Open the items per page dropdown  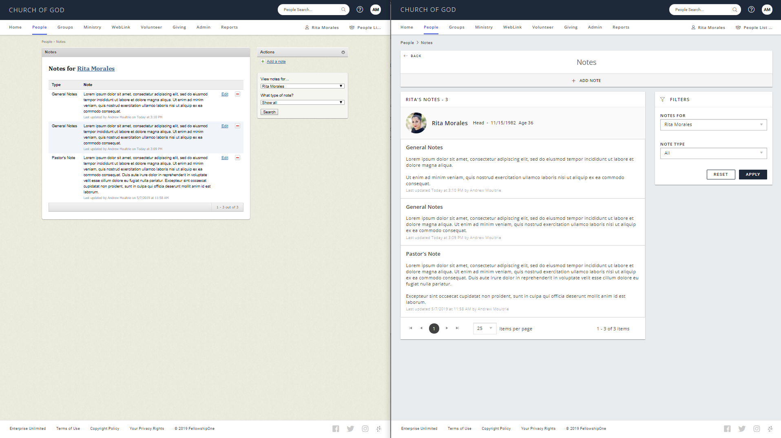485,328
